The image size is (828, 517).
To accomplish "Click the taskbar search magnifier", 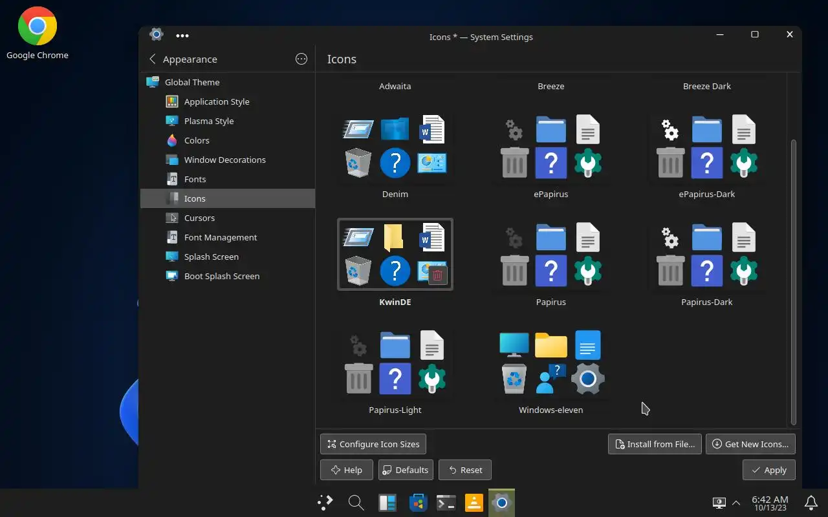I will [356, 502].
